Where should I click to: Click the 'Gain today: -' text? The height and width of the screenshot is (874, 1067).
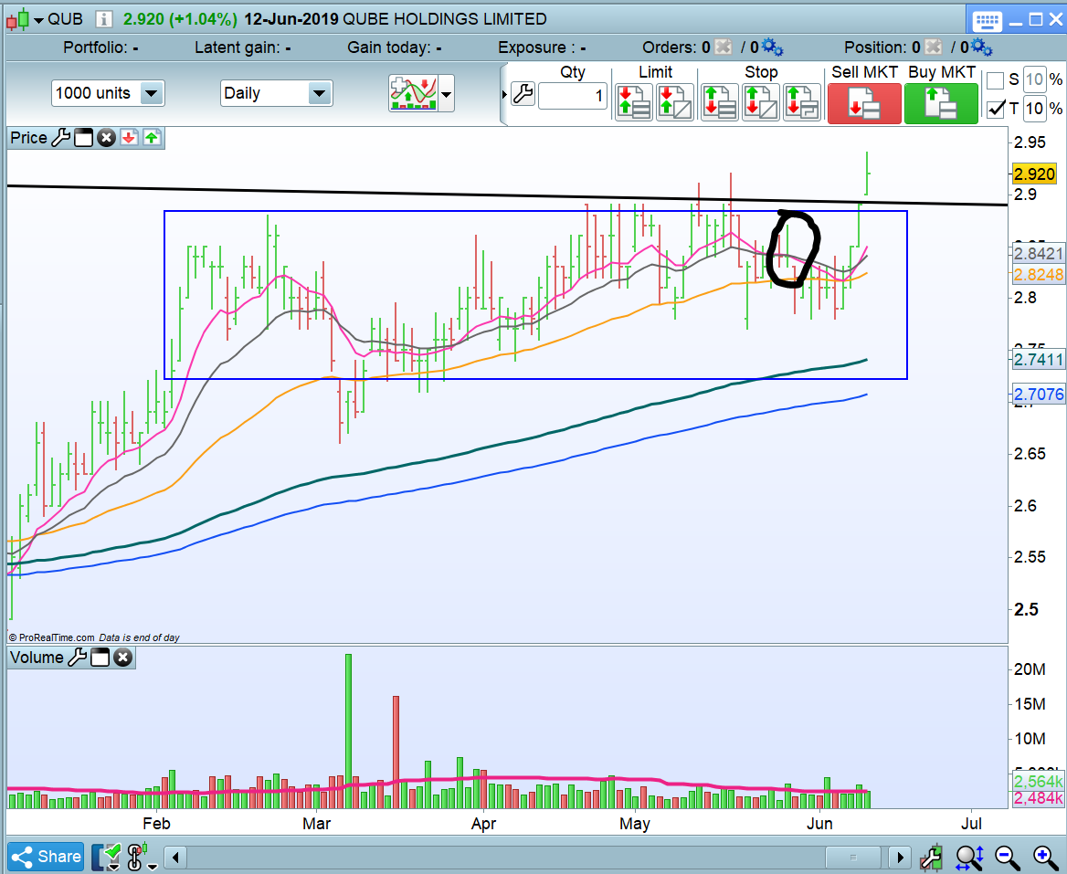pyautogui.click(x=395, y=47)
